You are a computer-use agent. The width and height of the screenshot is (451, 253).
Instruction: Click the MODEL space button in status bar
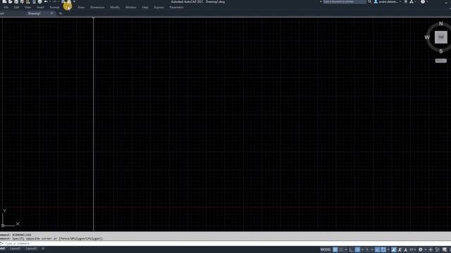coord(326,249)
